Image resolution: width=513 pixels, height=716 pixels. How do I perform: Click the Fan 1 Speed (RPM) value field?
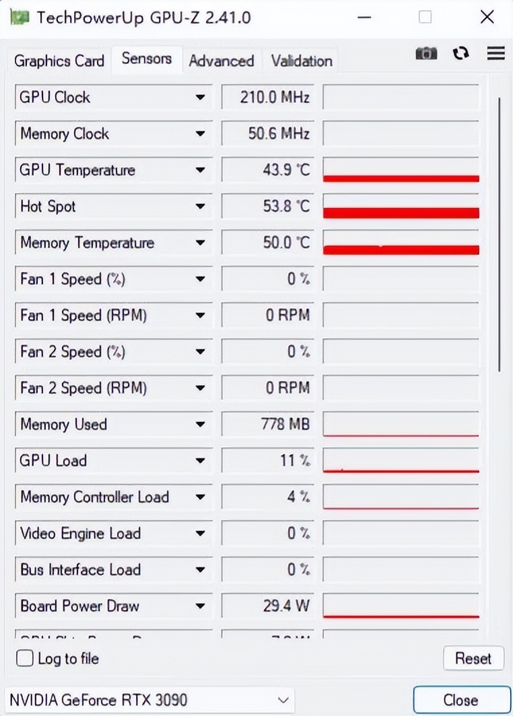click(x=267, y=316)
